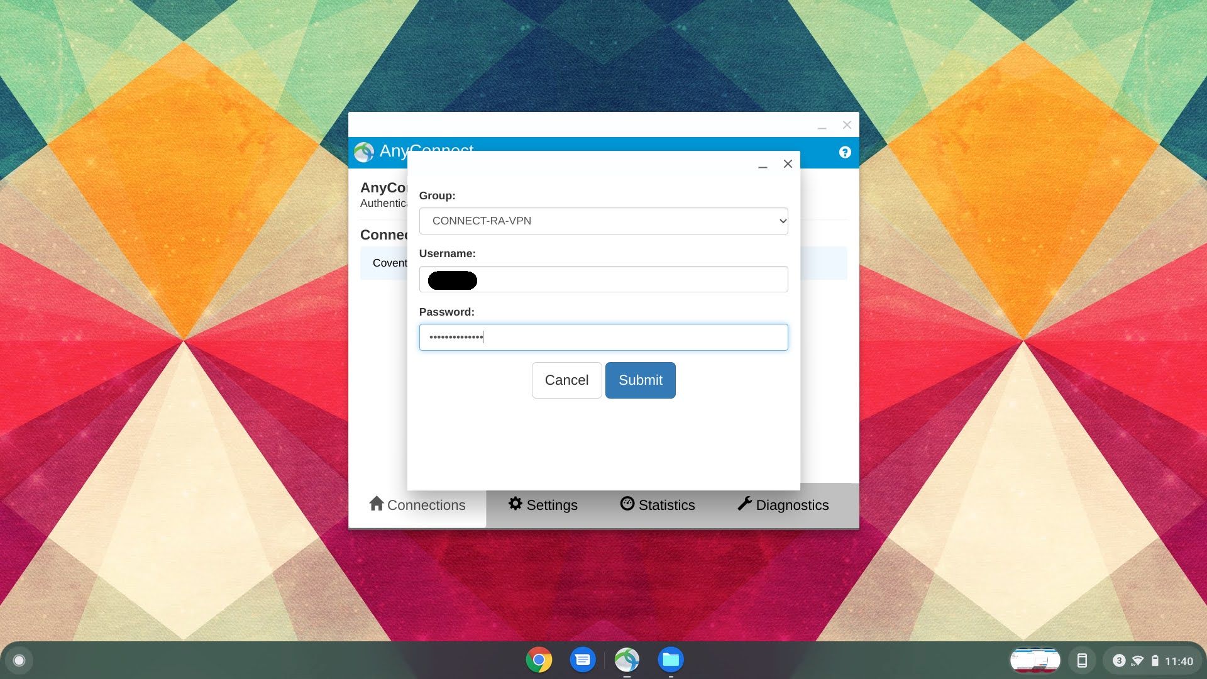Click the Username input field
The height and width of the screenshot is (679, 1207).
pyautogui.click(x=603, y=279)
